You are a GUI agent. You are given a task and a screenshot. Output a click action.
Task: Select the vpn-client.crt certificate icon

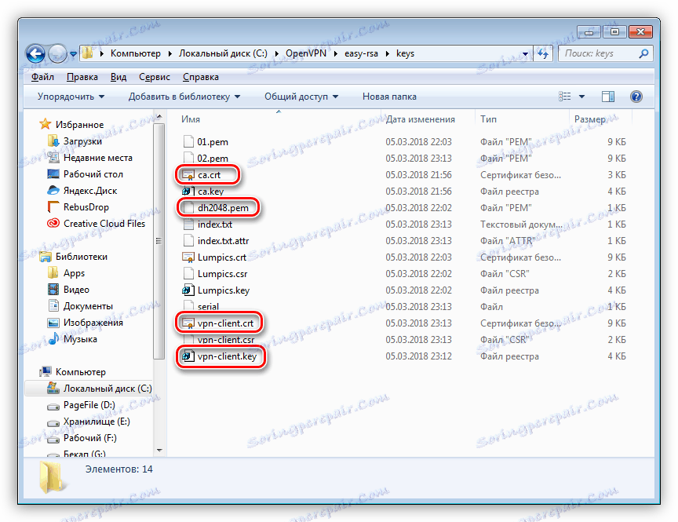point(188,323)
